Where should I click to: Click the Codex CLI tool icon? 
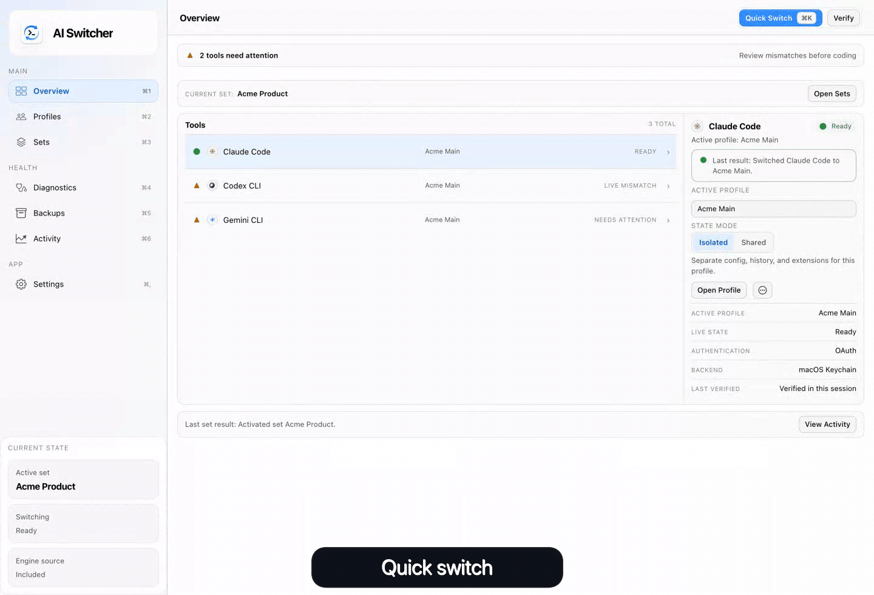212,186
